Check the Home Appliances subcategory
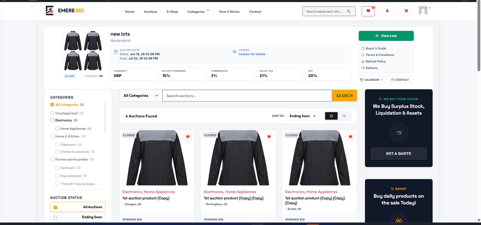This screenshot has height=225, width=481. 57,128
